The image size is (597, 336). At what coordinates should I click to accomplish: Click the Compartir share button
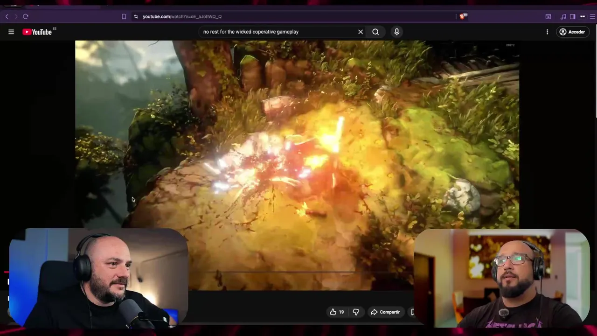(x=385, y=312)
